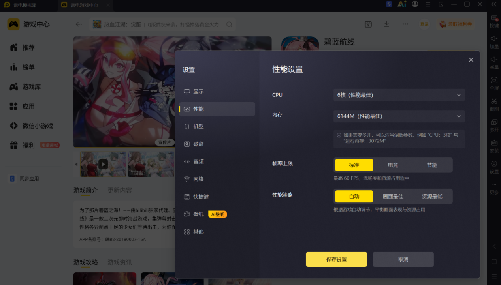Select 节能 frame rate limit

coord(432,165)
